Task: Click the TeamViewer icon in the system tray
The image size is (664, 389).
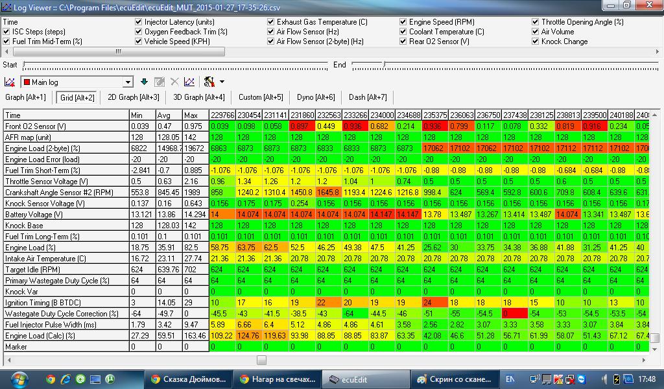Action: coord(582,379)
